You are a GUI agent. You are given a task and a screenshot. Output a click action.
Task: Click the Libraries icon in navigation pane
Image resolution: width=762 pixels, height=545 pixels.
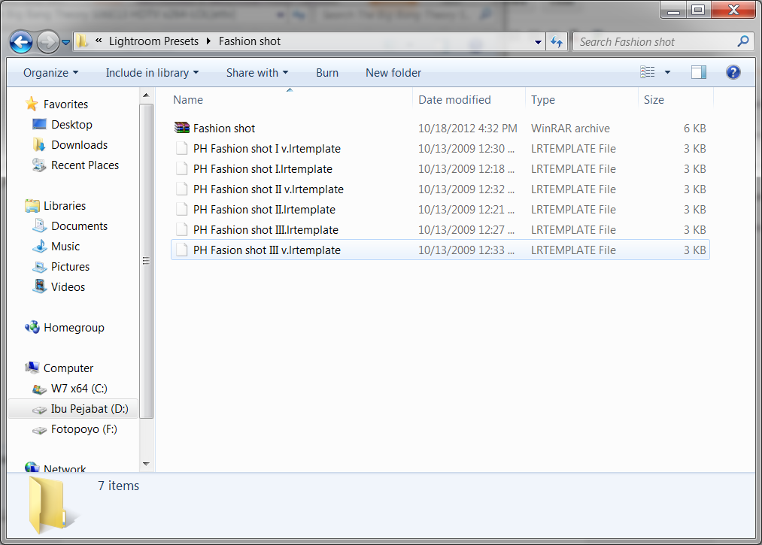click(x=32, y=205)
